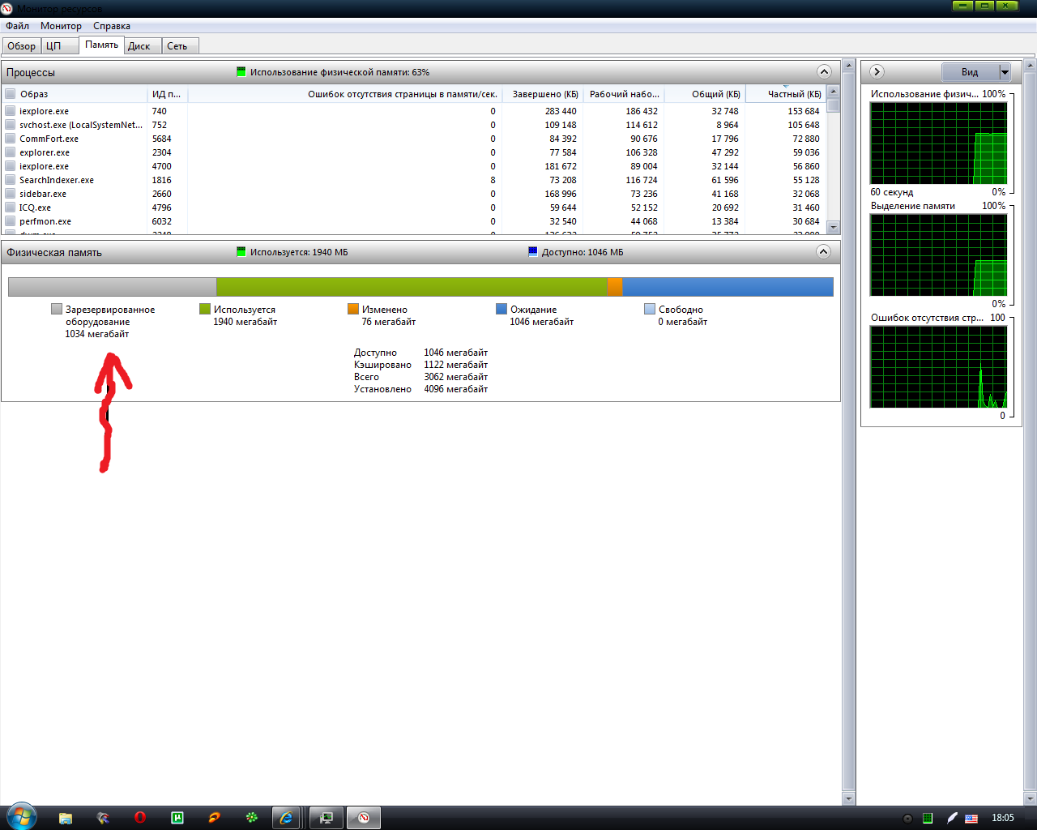This screenshot has height=830, width=1037.
Task: Open the Windows Start menu orb
Action: [20, 817]
